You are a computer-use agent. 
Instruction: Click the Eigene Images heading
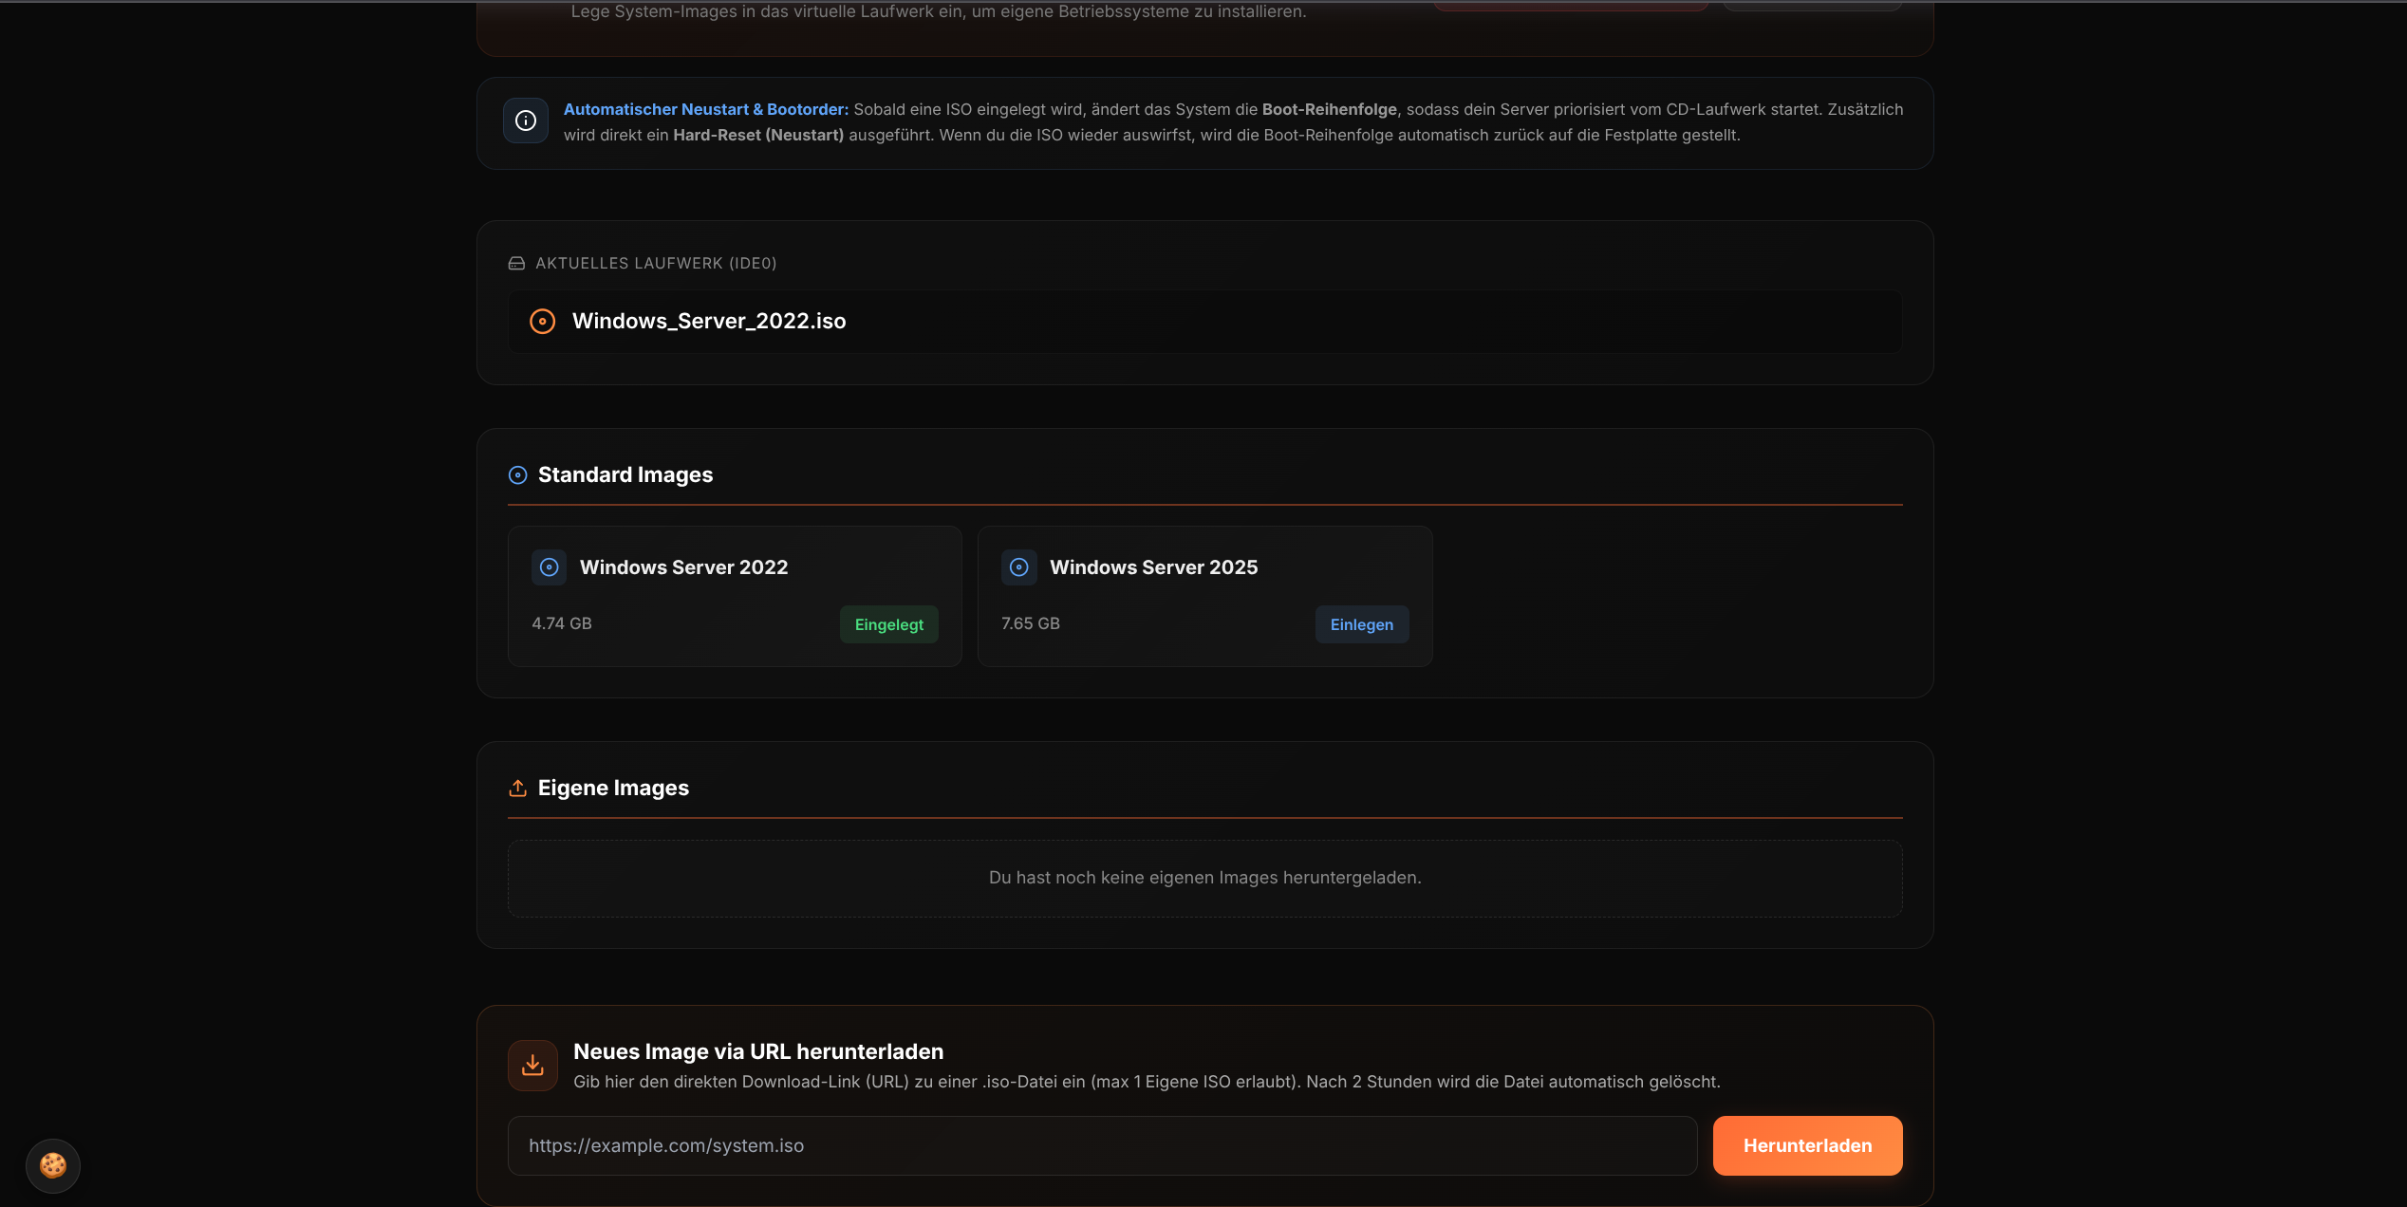[613, 789]
